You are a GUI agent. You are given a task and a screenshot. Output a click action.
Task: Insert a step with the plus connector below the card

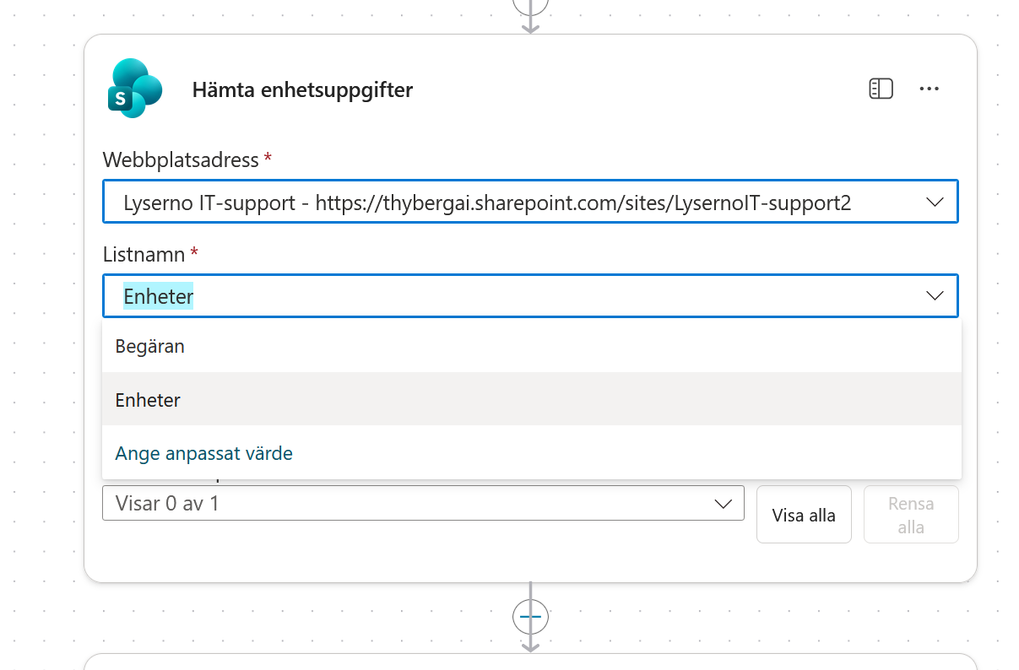tap(530, 618)
